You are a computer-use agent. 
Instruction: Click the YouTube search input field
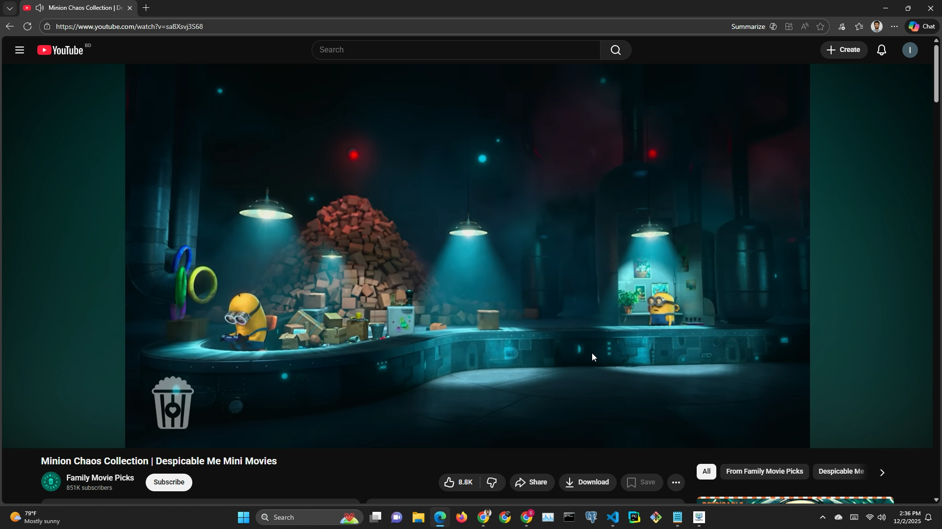(456, 50)
